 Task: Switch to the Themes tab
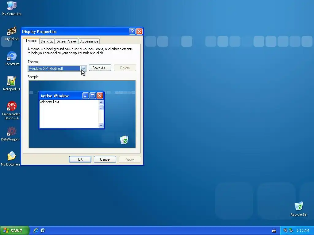click(x=31, y=41)
